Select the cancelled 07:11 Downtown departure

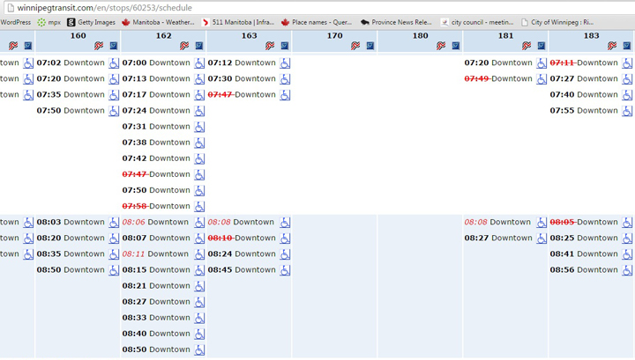[x=584, y=62]
